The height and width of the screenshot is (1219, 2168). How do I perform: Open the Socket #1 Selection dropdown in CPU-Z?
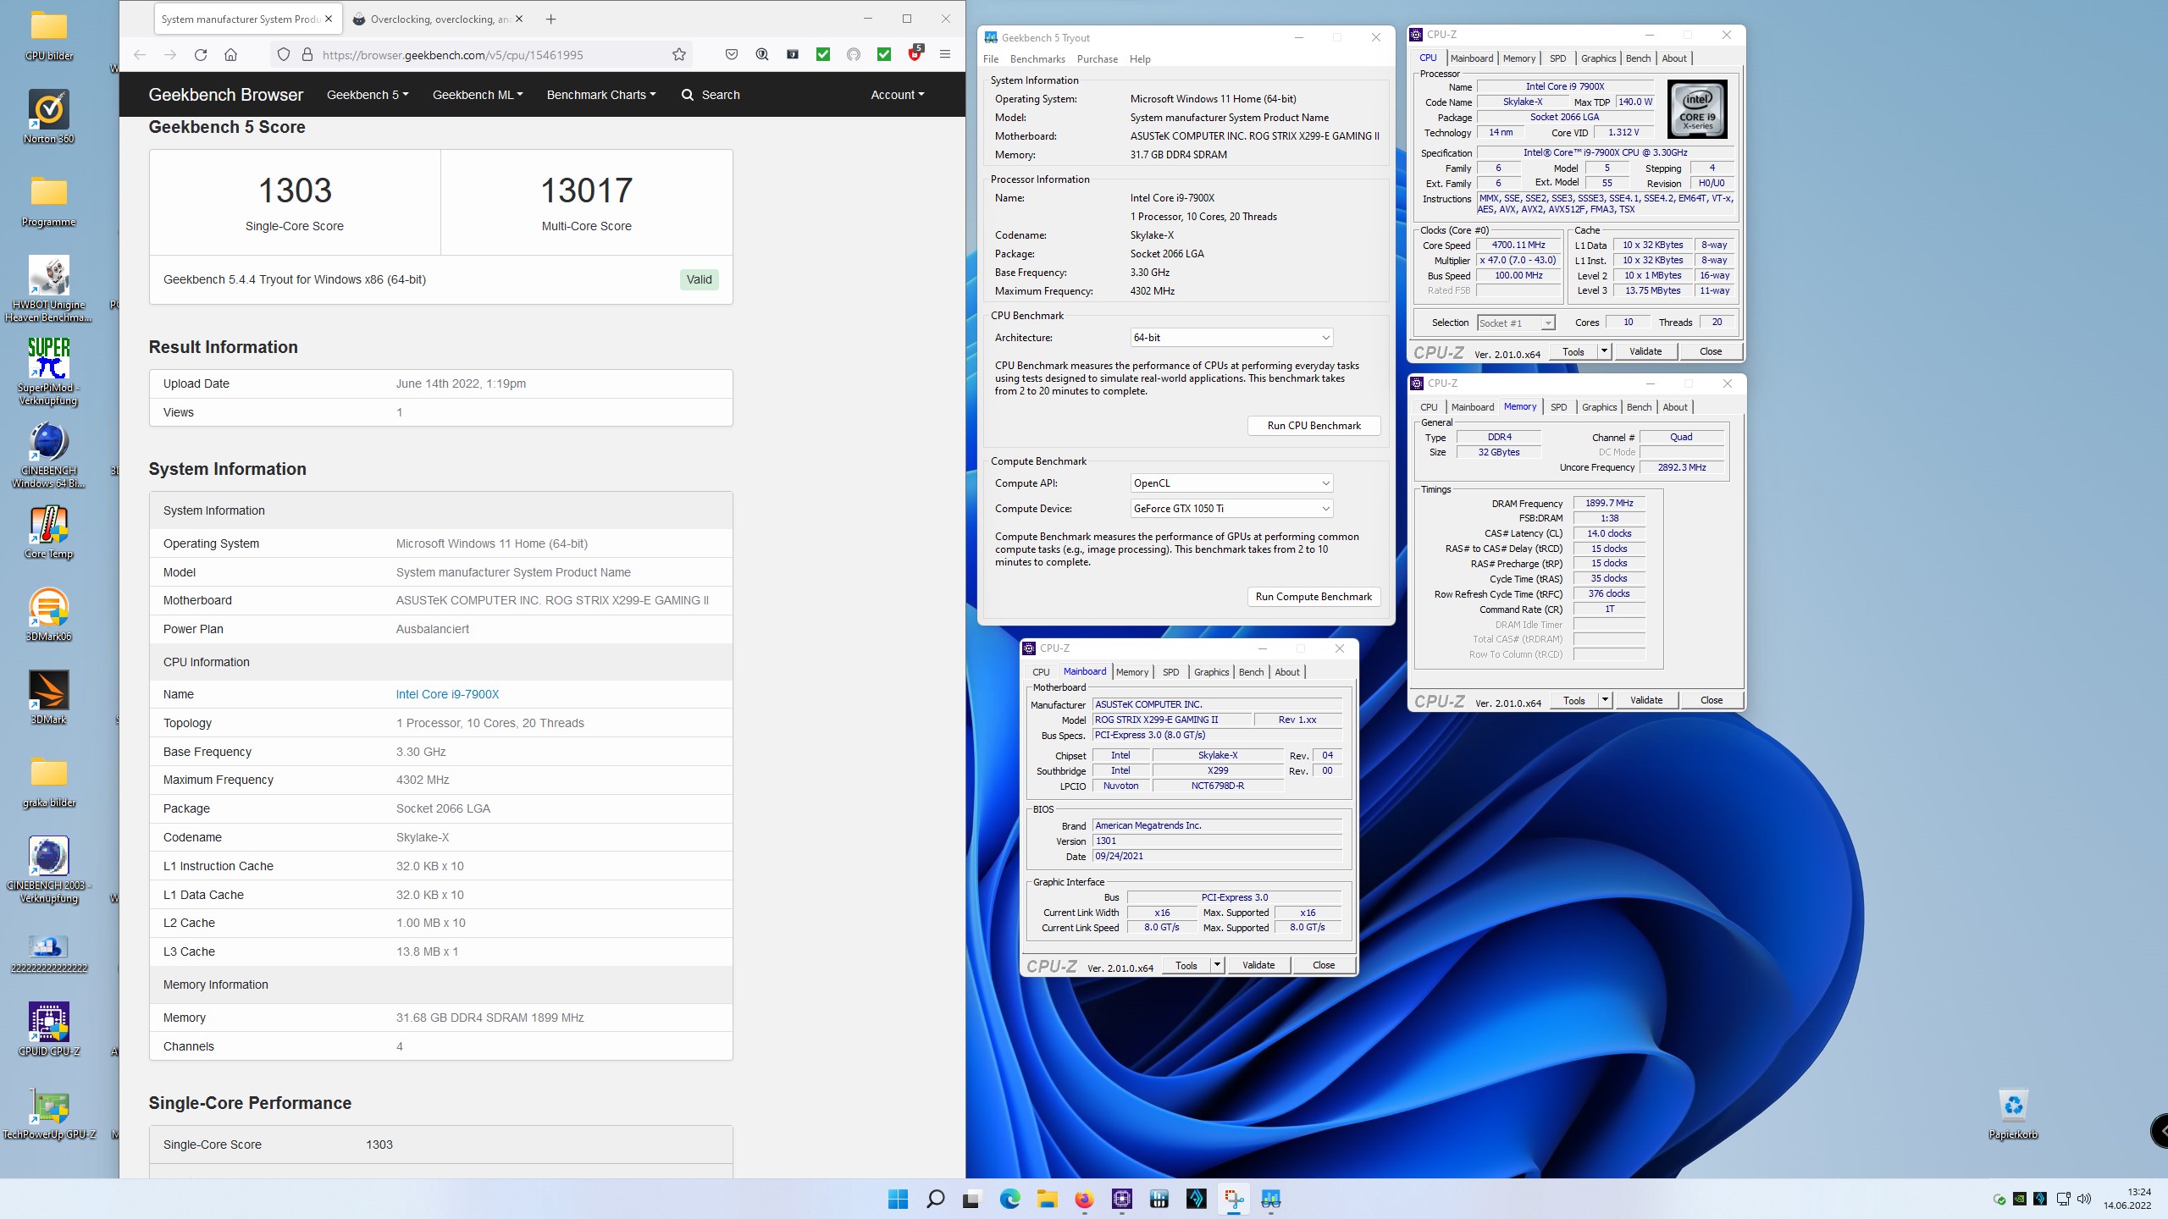click(x=1516, y=323)
